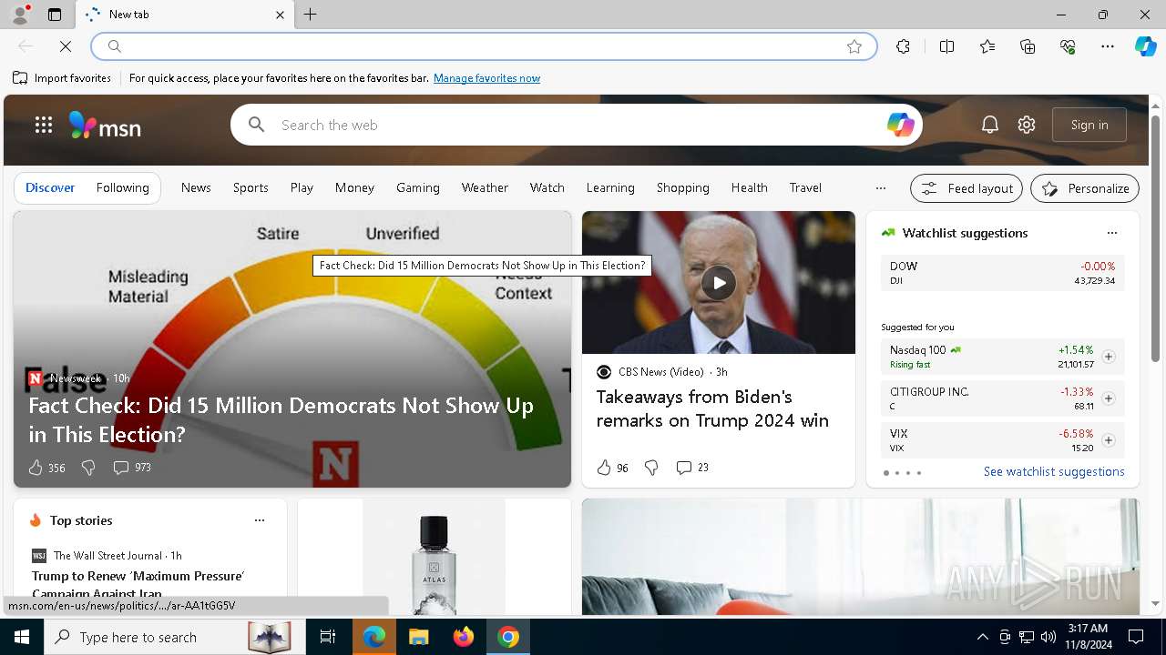Show hidden system tray icons

click(x=982, y=638)
